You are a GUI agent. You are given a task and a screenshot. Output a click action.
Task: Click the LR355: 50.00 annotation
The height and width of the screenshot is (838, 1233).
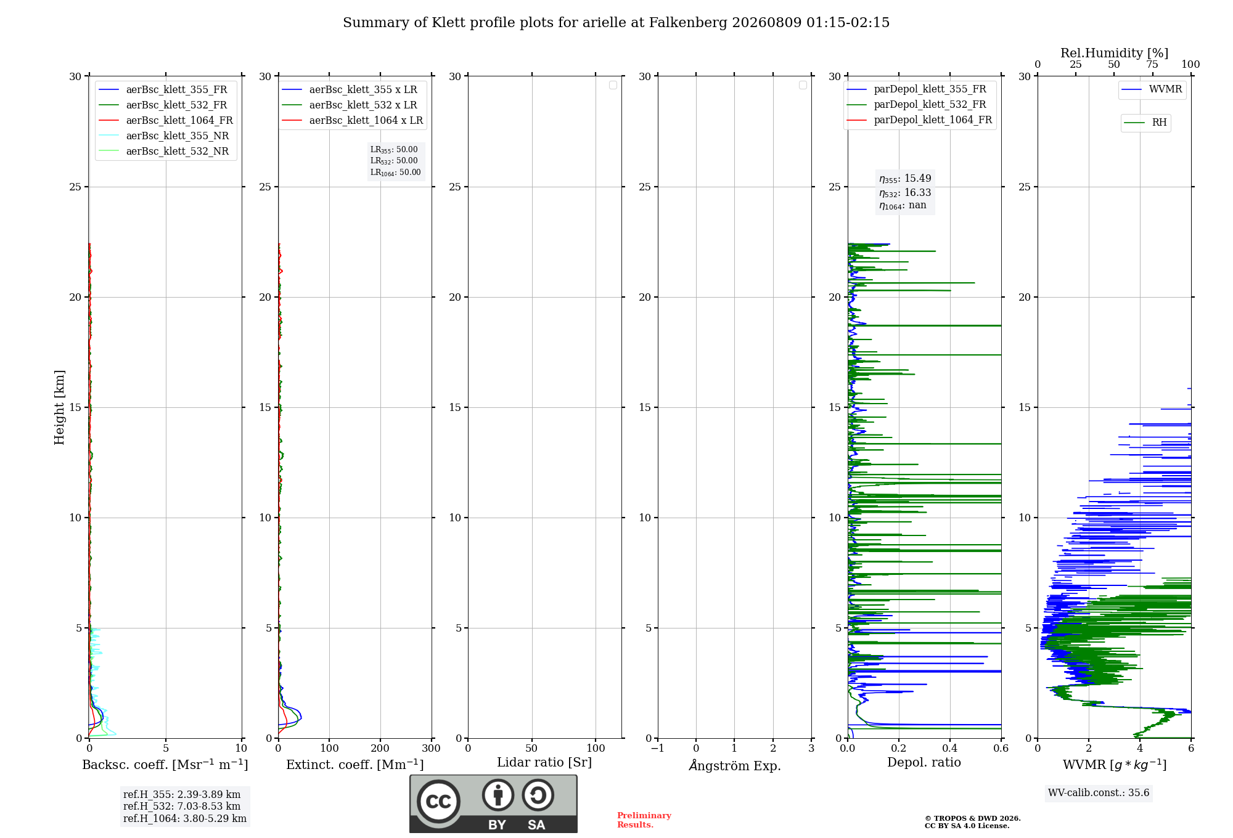[394, 150]
